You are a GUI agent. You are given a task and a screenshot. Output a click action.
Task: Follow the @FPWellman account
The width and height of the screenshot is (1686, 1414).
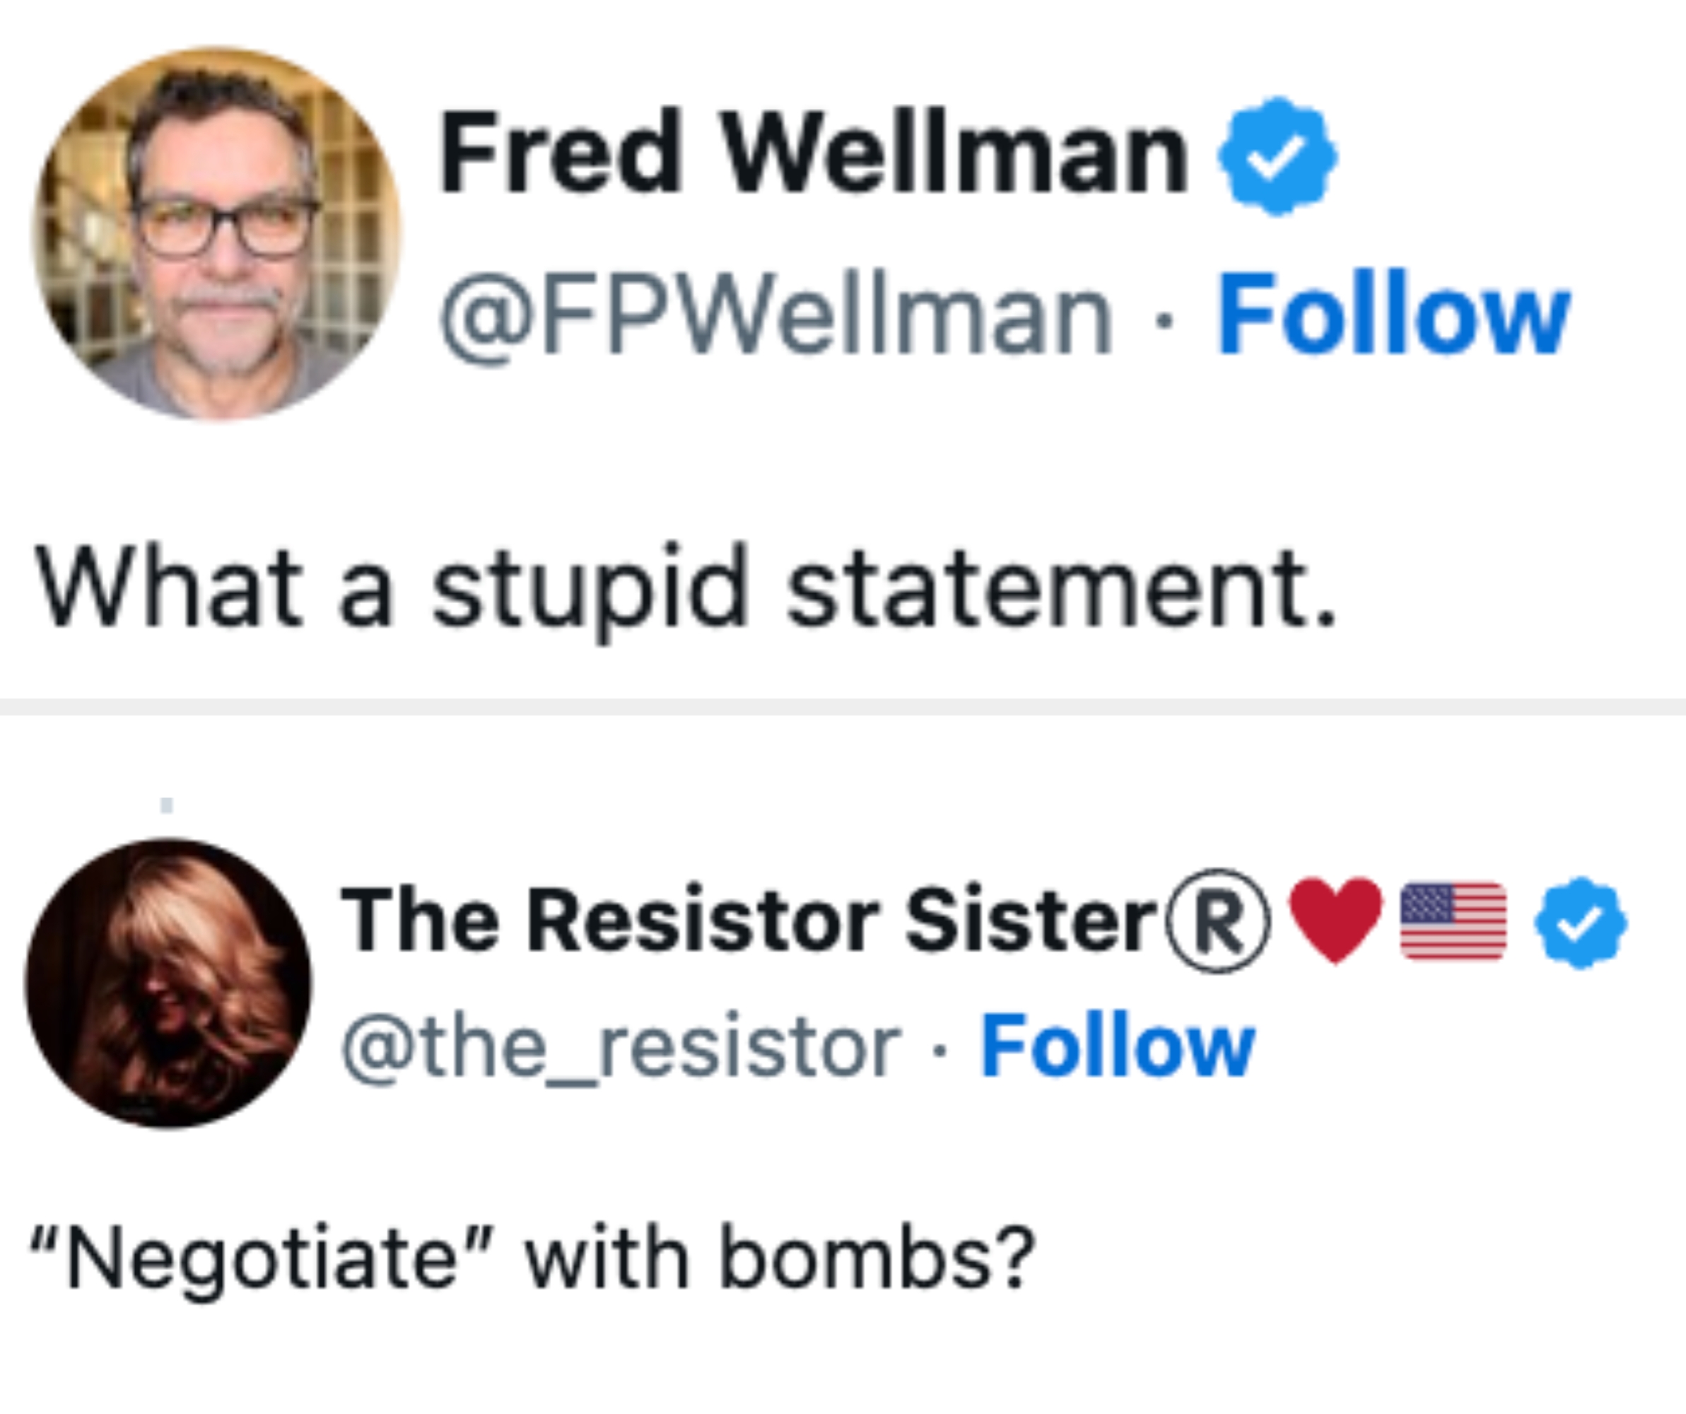(x=1393, y=313)
